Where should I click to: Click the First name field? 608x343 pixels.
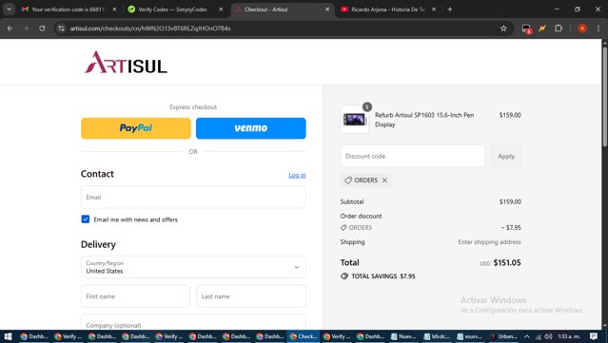tap(135, 296)
